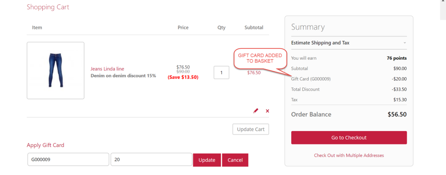446x175 pixels.
Task: Click the Denim on denim discount 15% text
Action: point(123,76)
